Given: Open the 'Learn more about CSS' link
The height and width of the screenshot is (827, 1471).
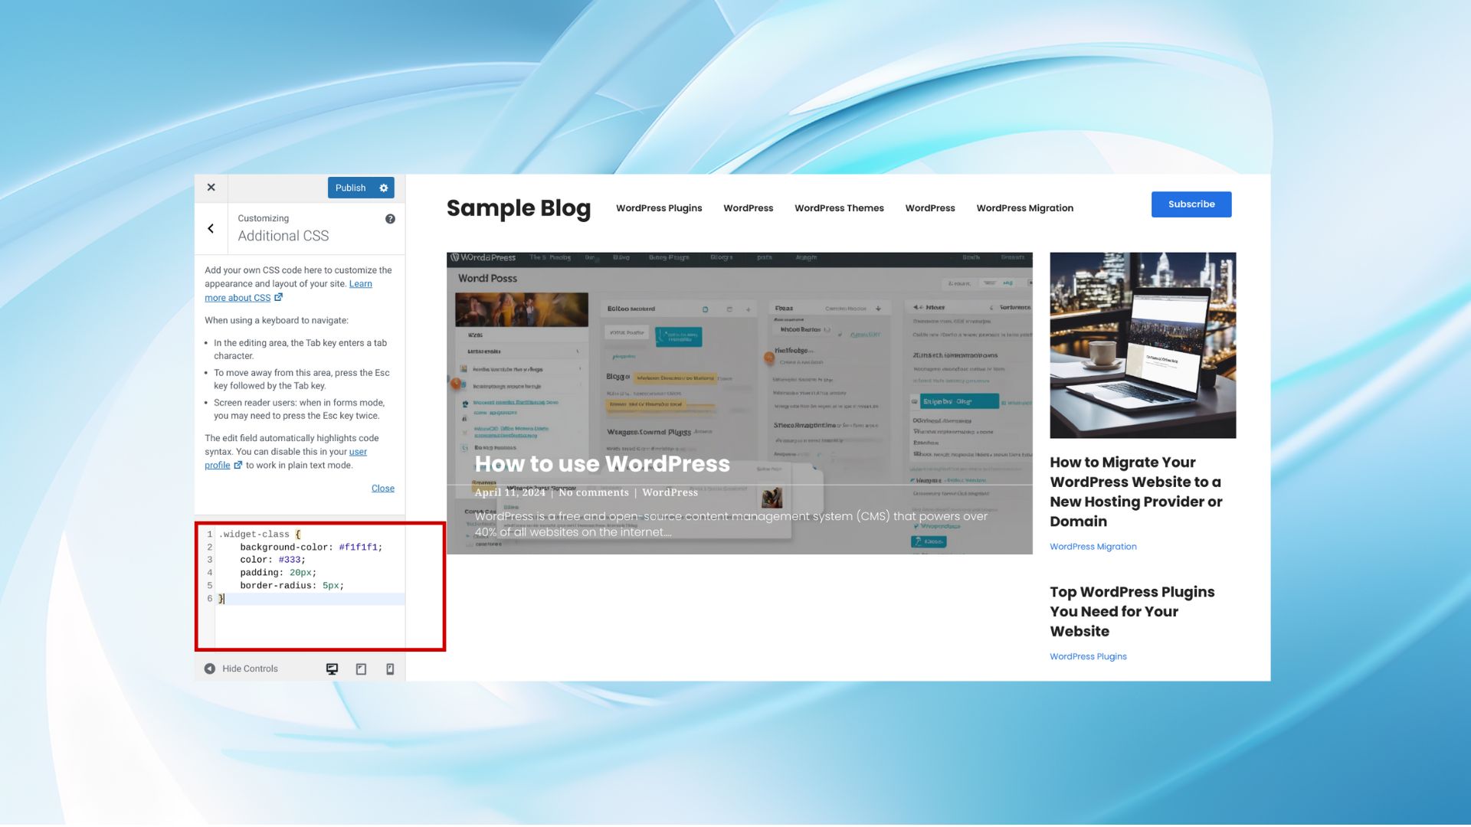Looking at the screenshot, I should click(238, 298).
